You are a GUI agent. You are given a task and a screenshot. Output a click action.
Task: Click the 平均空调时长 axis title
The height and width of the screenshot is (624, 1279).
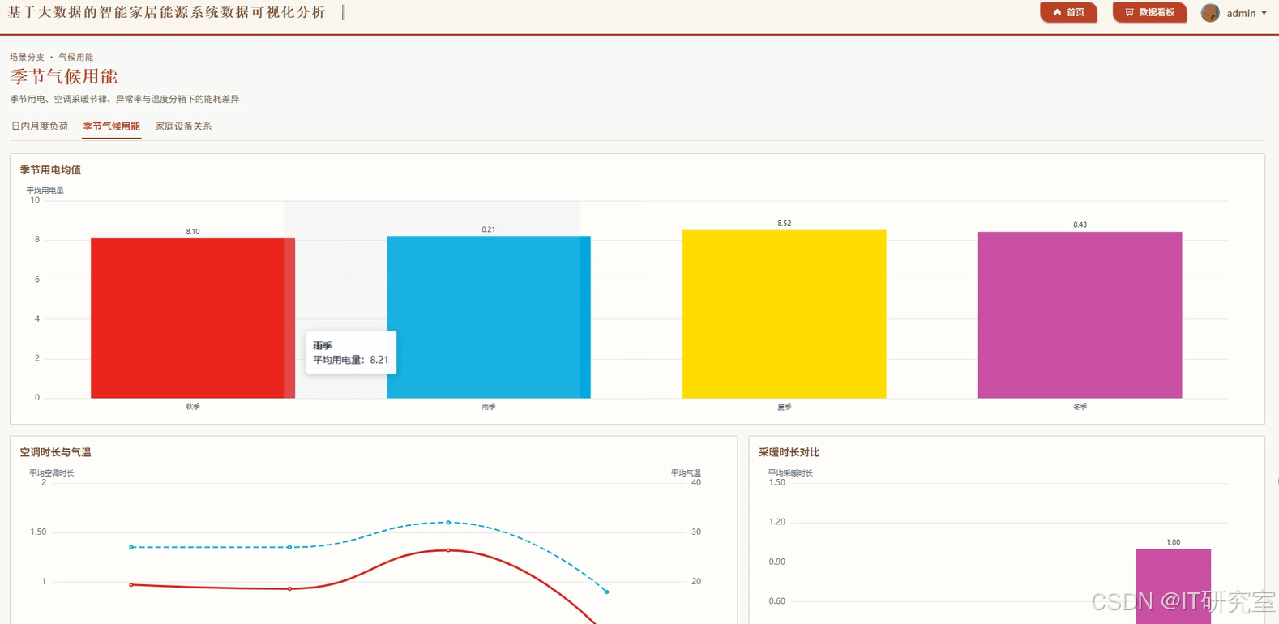click(52, 473)
